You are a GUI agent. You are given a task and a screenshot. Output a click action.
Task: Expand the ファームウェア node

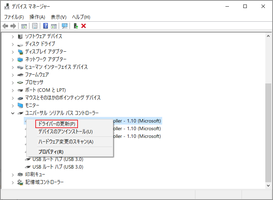point(13,75)
